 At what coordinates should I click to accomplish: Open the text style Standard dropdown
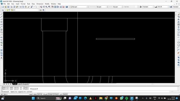[148, 7]
